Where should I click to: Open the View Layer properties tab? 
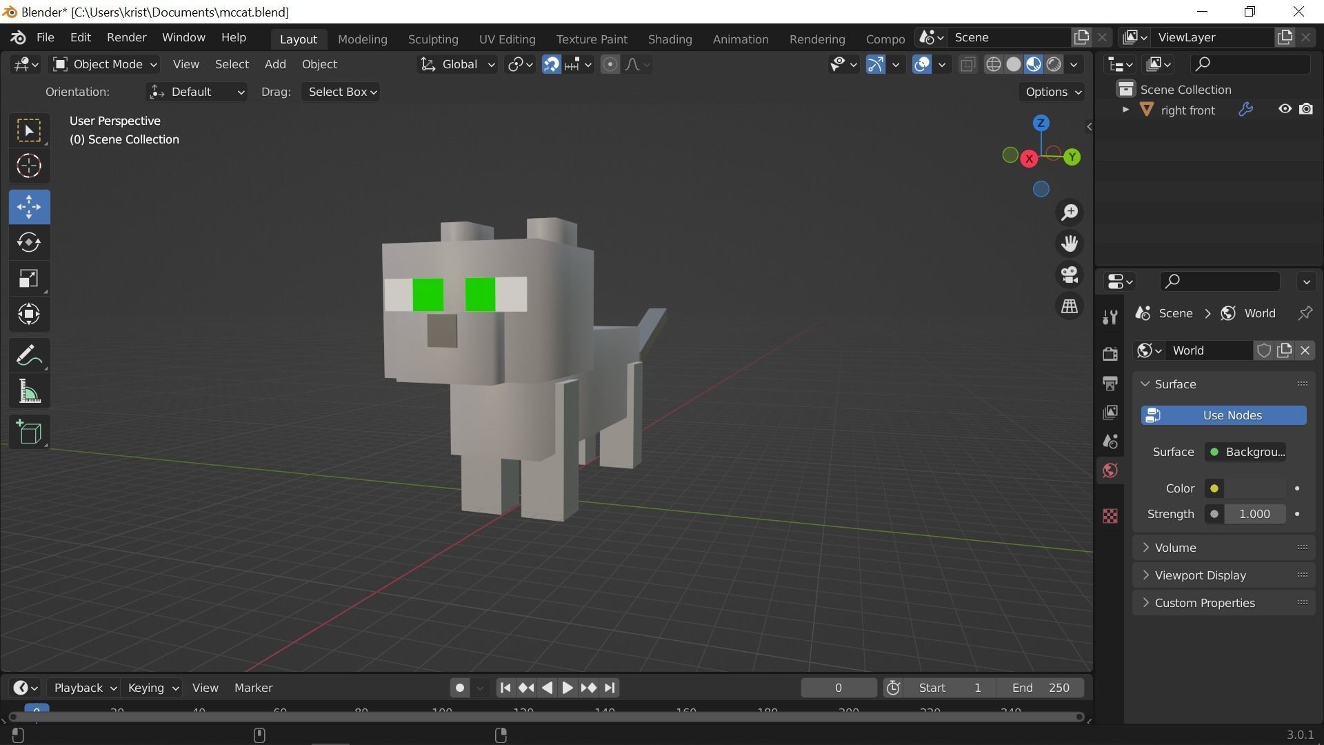pyautogui.click(x=1110, y=413)
